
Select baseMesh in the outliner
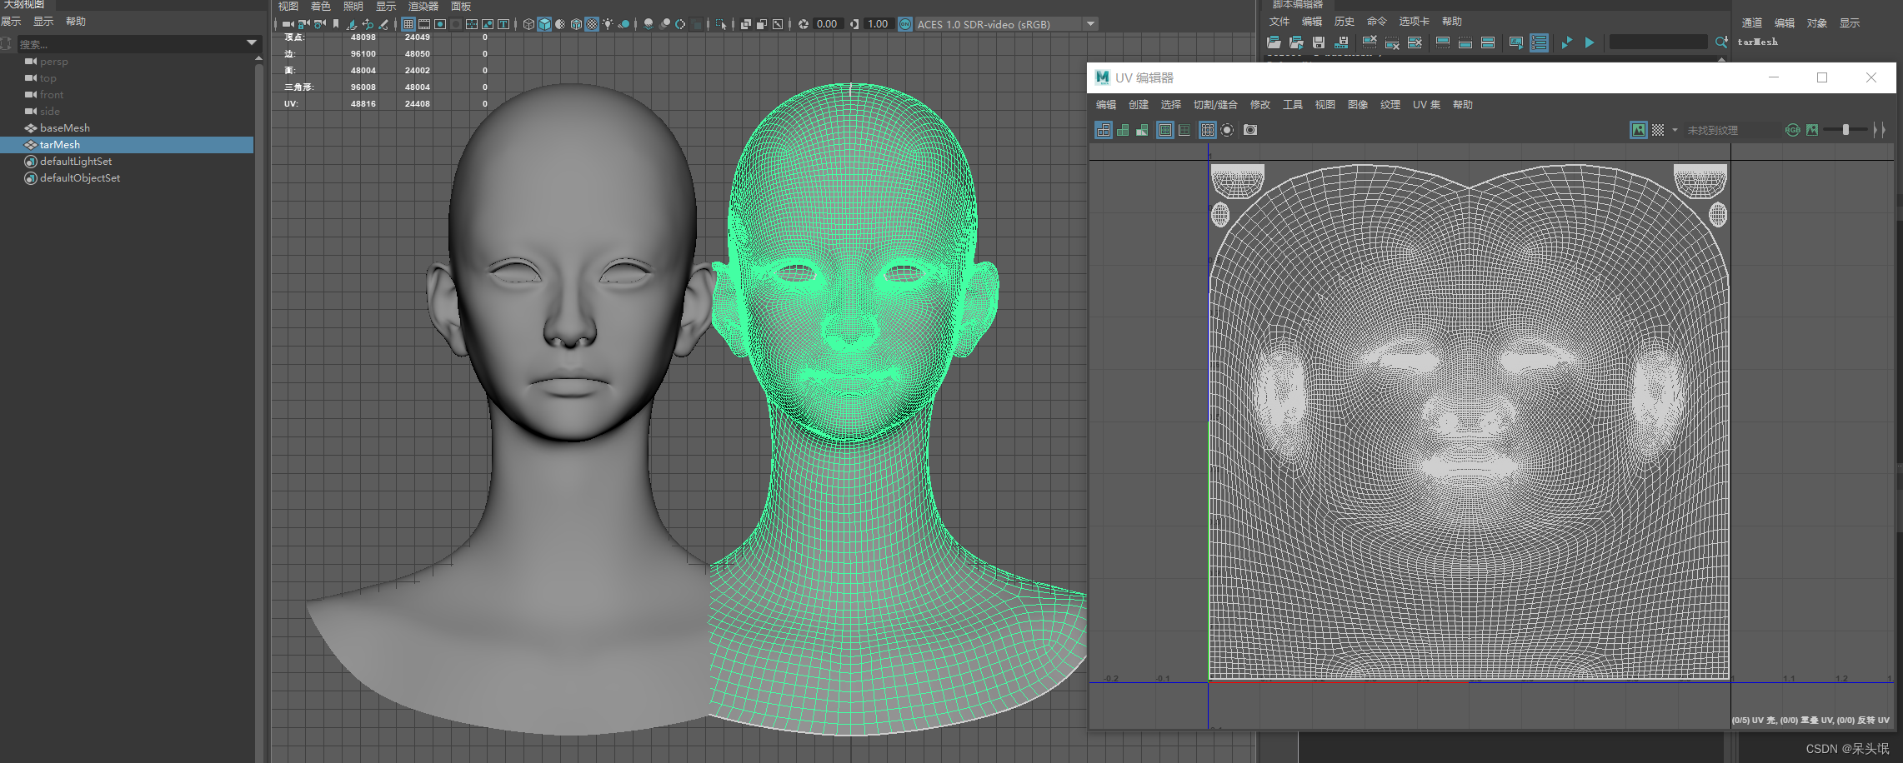pos(64,128)
